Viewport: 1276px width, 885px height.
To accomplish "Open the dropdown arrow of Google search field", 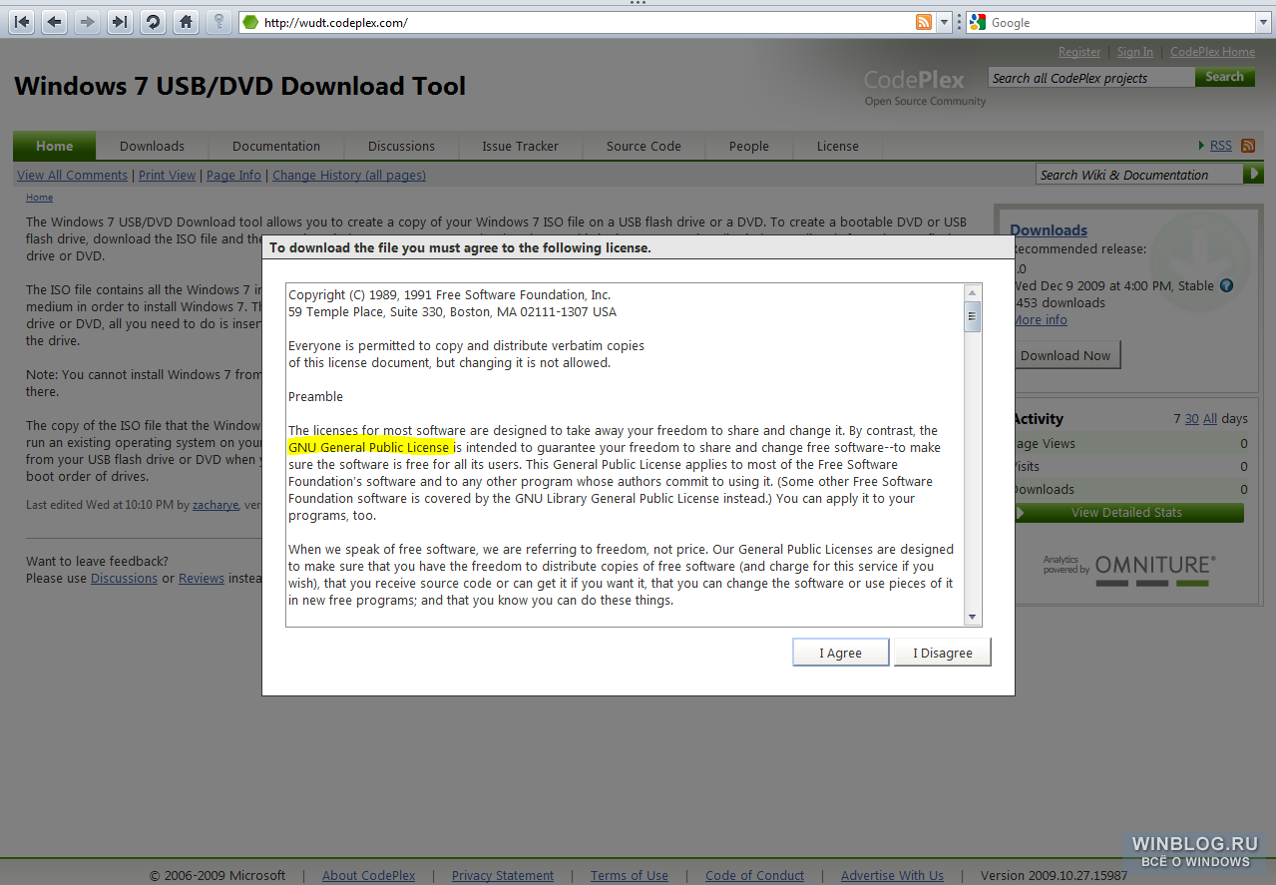I will pyautogui.click(x=1262, y=22).
